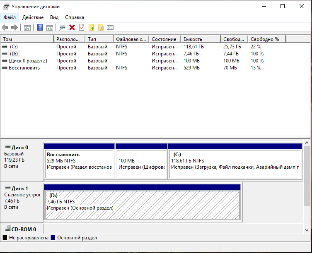Click the red X delete icon
This screenshot has width=312, height=253.
point(72,27)
